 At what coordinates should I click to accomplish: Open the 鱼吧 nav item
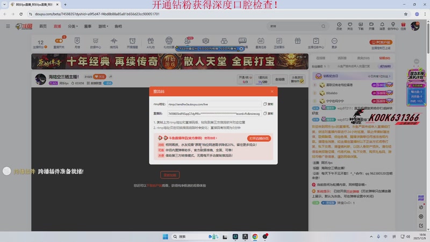pos(118,26)
